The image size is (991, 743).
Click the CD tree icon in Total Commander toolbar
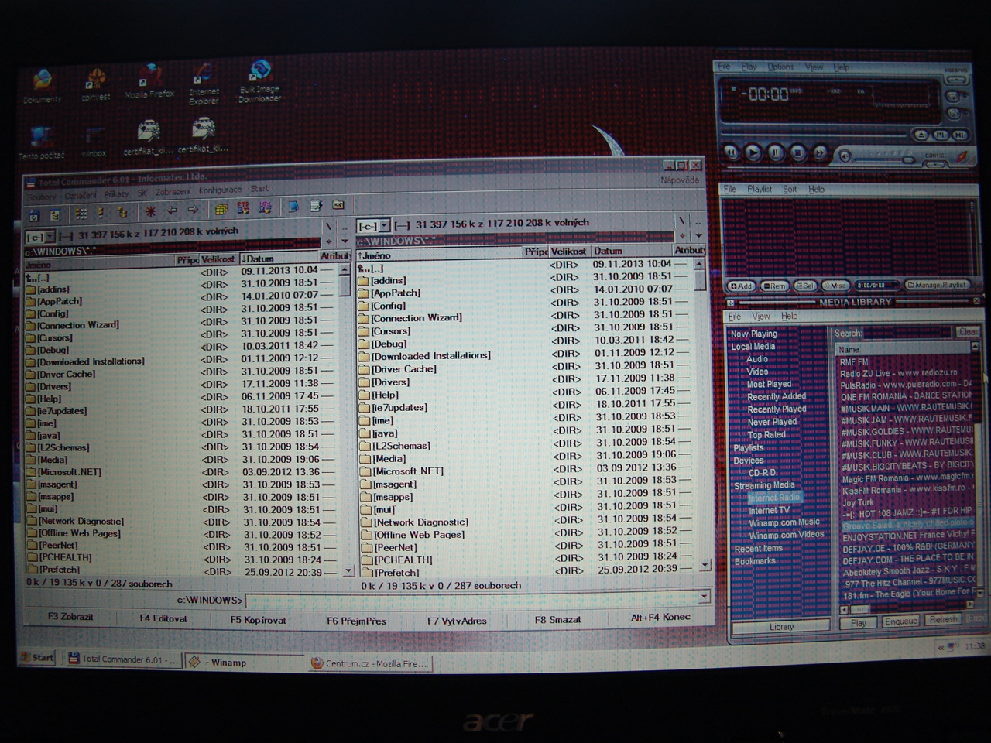(54, 215)
